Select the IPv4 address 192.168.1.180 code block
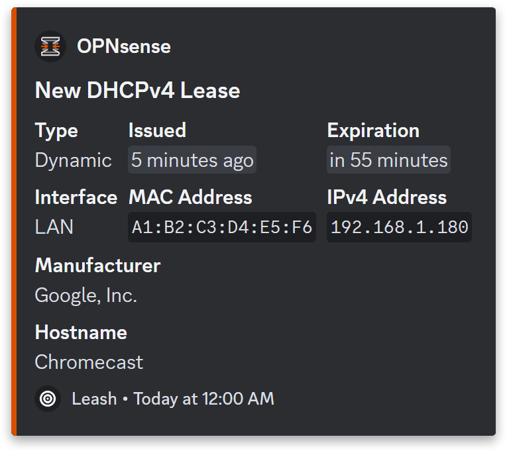The width and height of the screenshot is (507, 451). 399,227
